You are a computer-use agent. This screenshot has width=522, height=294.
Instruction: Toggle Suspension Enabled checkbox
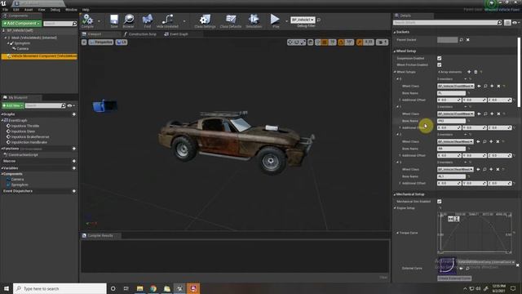pyautogui.click(x=440, y=58)
